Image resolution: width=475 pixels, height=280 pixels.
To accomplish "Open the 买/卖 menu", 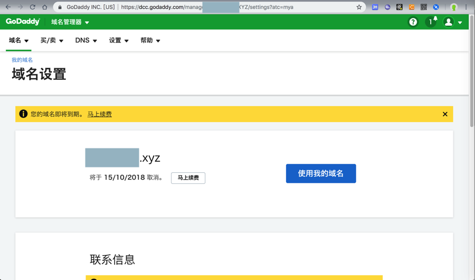I will [x=52, y=40].
